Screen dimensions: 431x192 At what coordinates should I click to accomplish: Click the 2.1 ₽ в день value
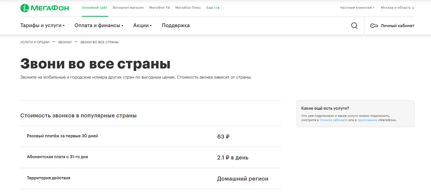233,158
